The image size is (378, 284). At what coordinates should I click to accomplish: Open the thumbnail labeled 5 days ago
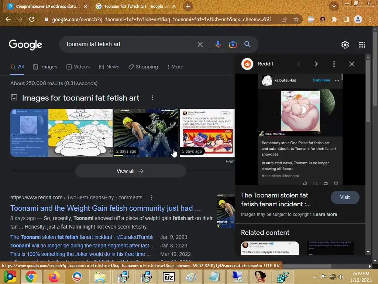pyautogui.click(x=207, y=133)
